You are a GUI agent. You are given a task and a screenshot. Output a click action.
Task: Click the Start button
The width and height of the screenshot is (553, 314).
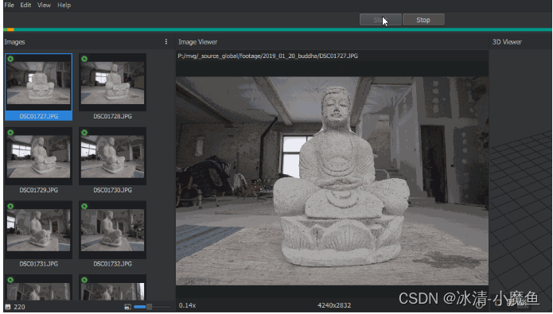pyautogui.click(x=380, y=20)
